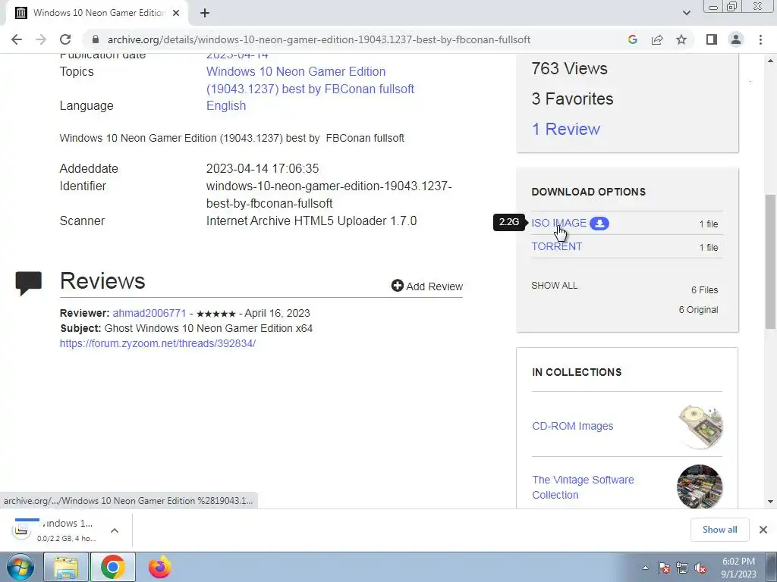Open the 1 Review link
The height and width of the screenshot is (582, 777).
coord(565,129)
